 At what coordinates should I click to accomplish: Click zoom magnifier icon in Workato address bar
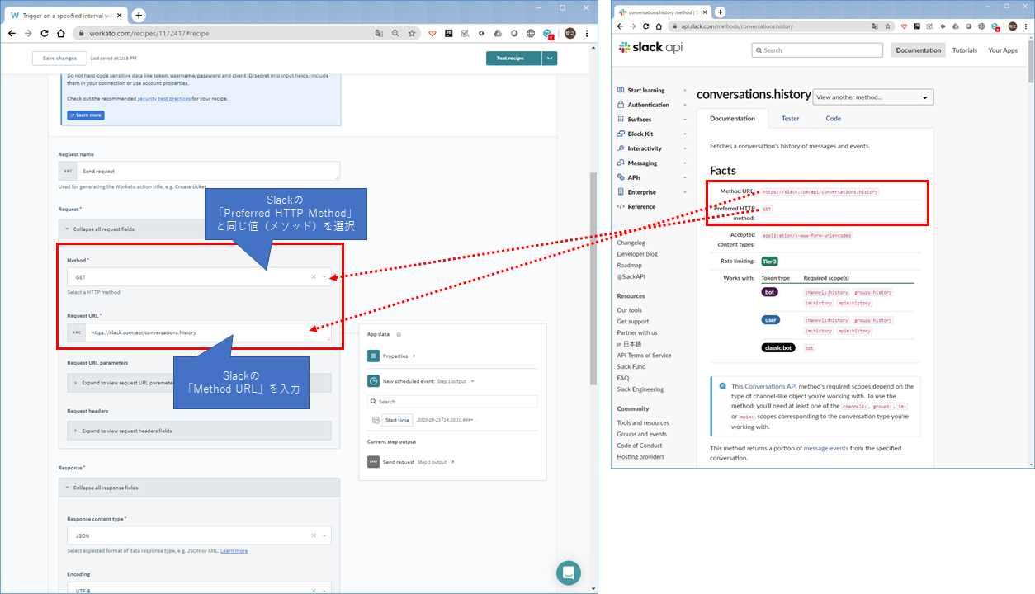(x=395, y=34)
